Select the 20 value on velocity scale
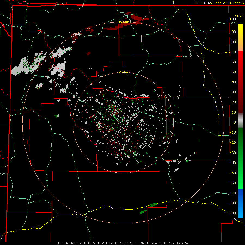The height and width of the screenshot is (245, 245). [234, 102]
